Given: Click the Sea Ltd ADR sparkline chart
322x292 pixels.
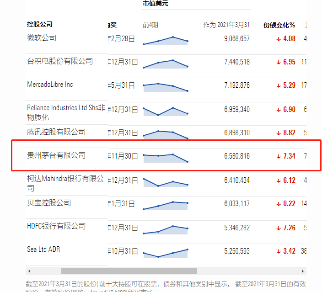Looking at the screenshot, I should pyautogui.click(x=166, y=253).
